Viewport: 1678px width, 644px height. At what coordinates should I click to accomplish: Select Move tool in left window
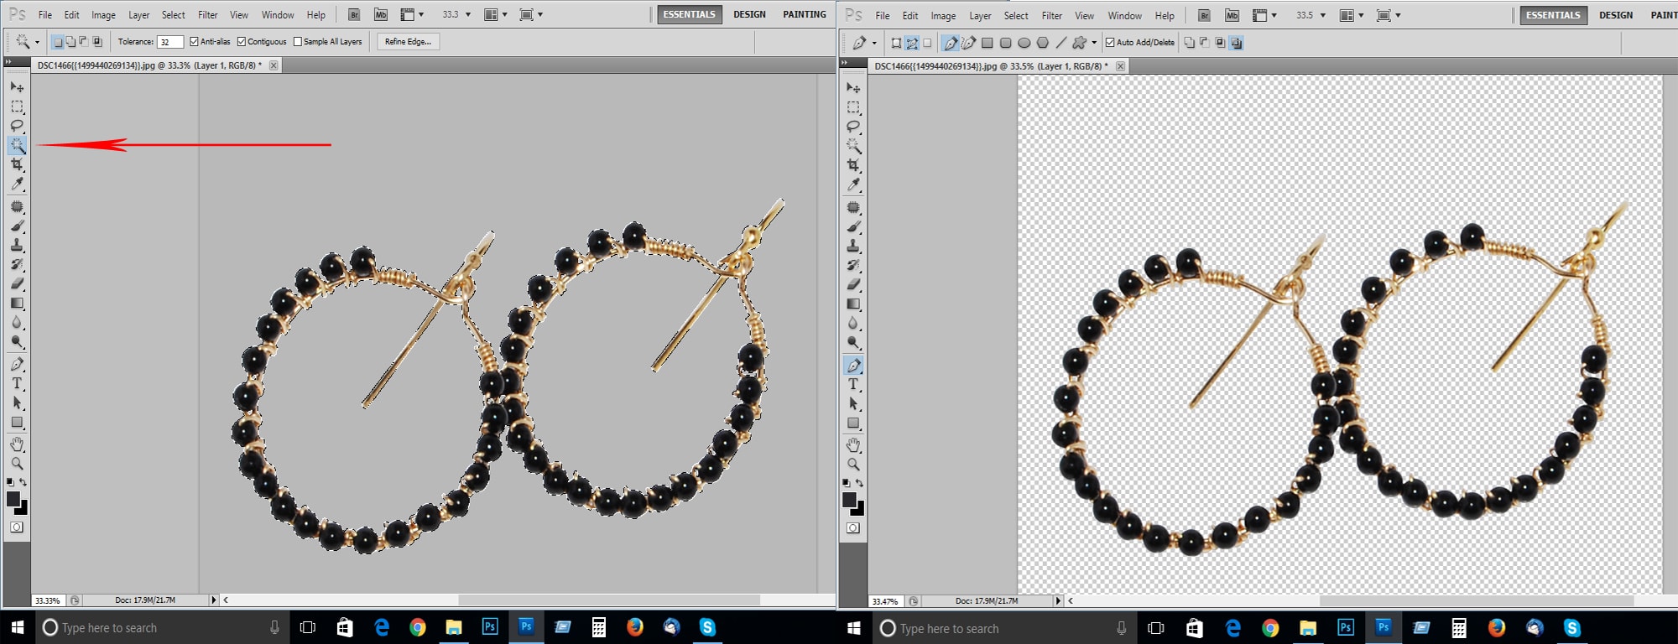tap(17, 87)
